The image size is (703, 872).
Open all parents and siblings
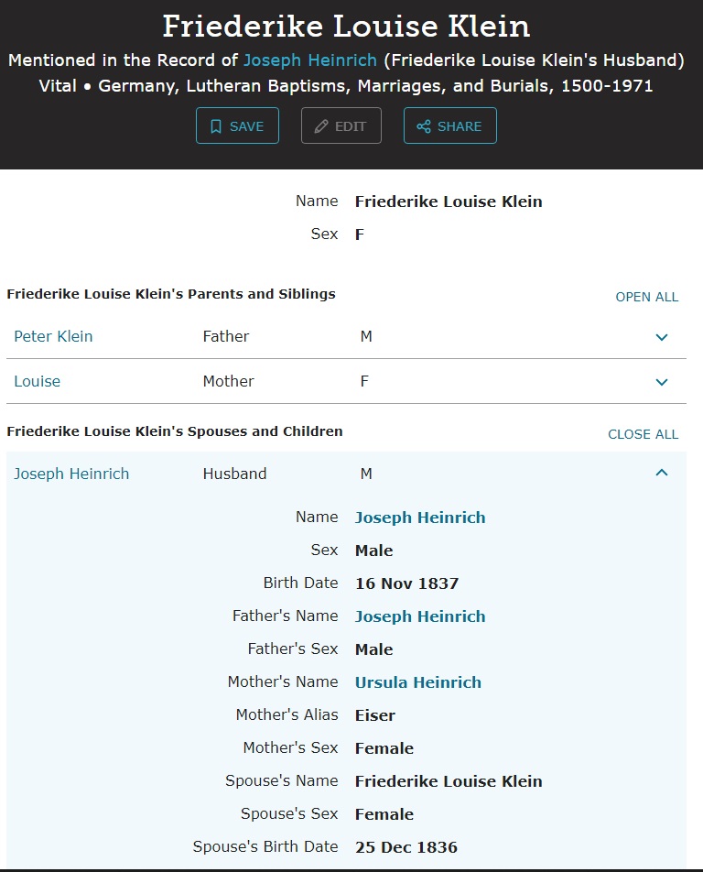(646, 297)
